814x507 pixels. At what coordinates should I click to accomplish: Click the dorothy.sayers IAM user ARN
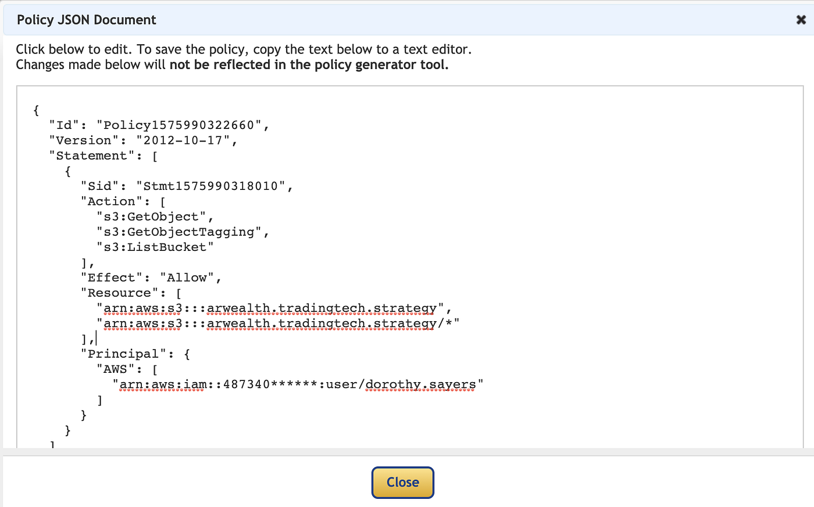pos(297,384)
